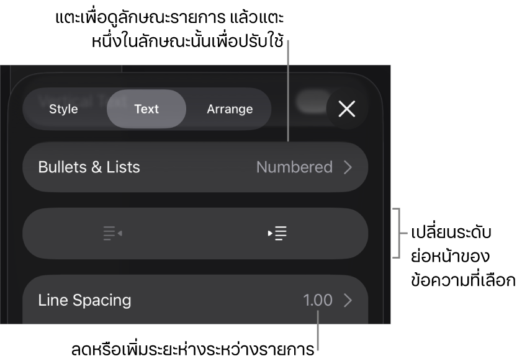Open the Bullets & Lists options
Viewport: 522px width, 364px height.
[x=195, y=167]
